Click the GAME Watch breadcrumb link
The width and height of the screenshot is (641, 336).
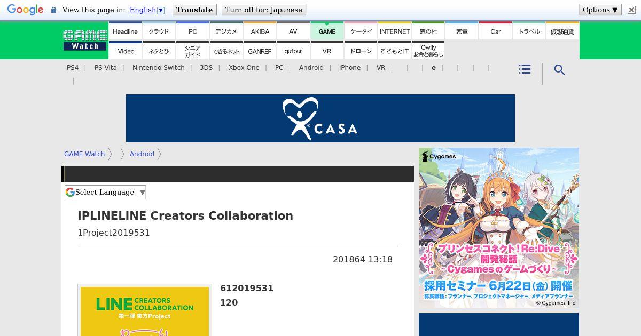(x=84, y=154)
